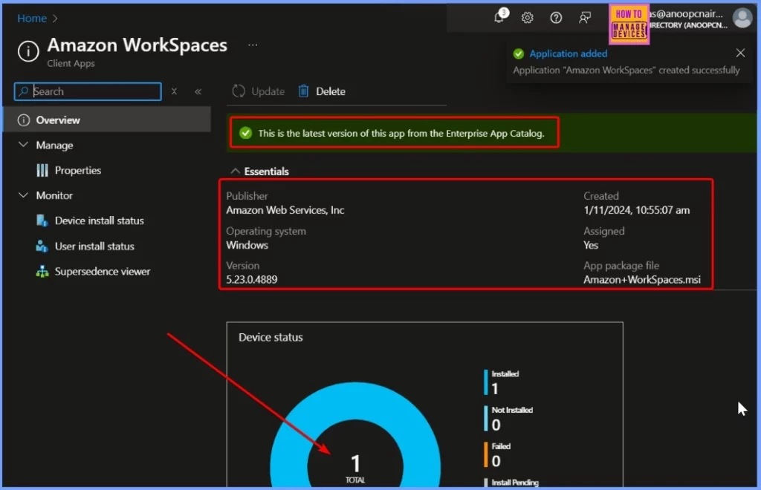Click the Client Apps subtitle
The image size is (761, 490).
pos(71,64)
